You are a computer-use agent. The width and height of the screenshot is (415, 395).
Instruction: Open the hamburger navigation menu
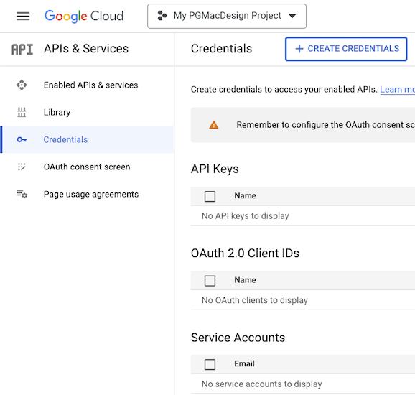(x=23, y=16)
